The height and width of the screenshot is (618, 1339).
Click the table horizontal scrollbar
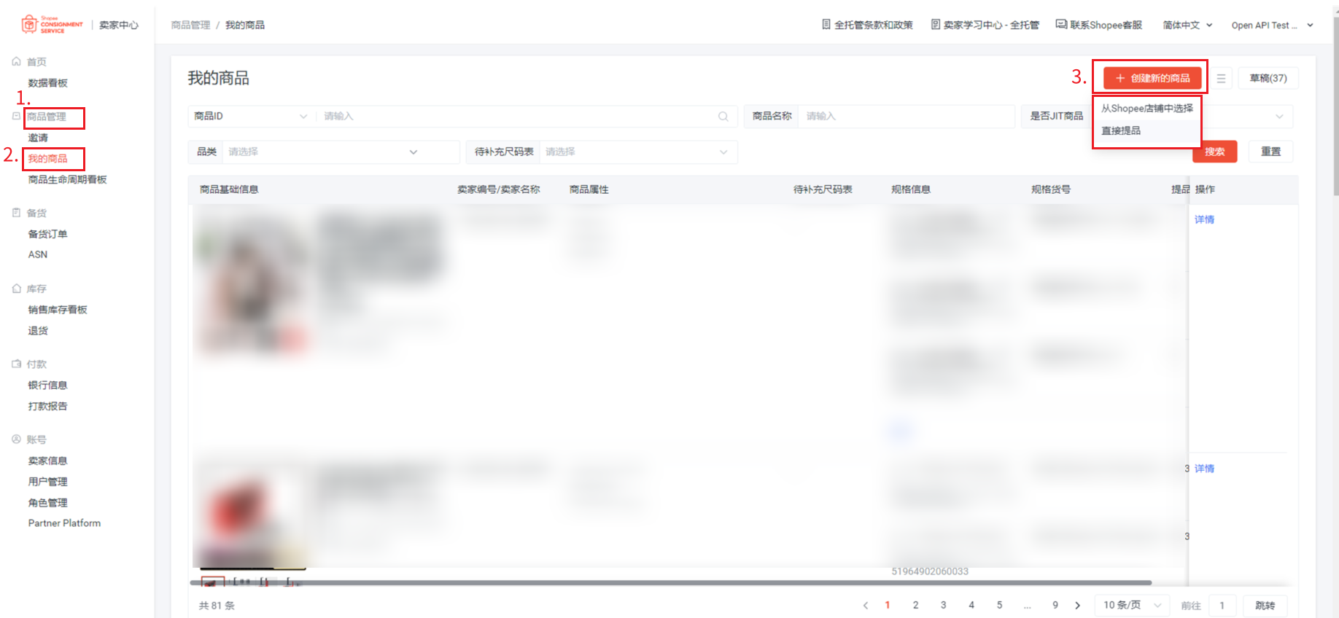[x=671, y=582]
